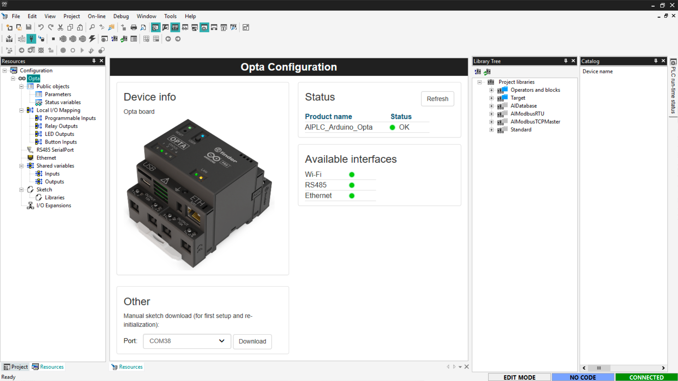Click the full screen toolbar icon
Image resolution: width=678 pixels, height=381 pixels.
(246, 27)
